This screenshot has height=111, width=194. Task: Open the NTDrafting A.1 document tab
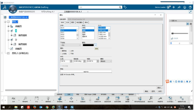pos(48,12)
